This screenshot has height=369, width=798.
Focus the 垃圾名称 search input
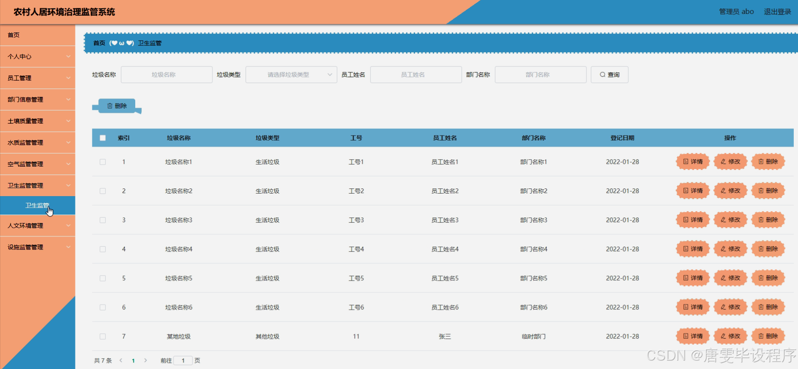pos(166,74)
